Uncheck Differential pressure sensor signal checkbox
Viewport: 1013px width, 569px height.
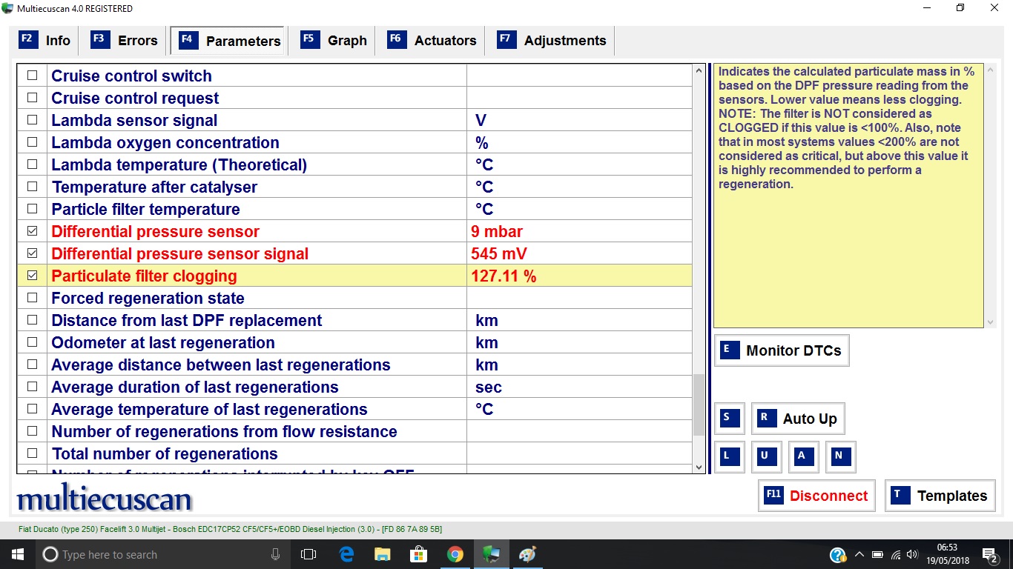coord(32,253)
